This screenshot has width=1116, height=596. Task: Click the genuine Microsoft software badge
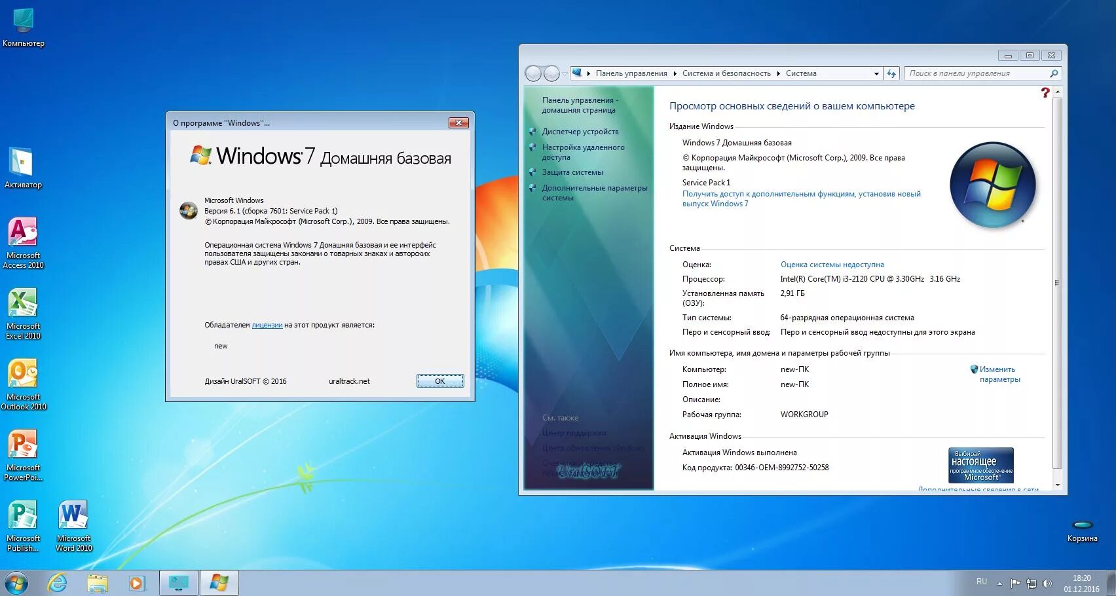[x=980, y=465]
